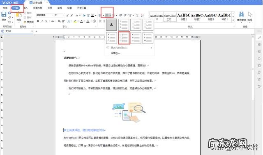The width and height of the screenshot is (263, 155).
Task: Toggle Superscript R² formatting
Action: (x=63, y=21)
